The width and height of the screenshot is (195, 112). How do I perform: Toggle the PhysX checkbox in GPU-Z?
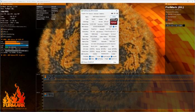coord(104,59)
